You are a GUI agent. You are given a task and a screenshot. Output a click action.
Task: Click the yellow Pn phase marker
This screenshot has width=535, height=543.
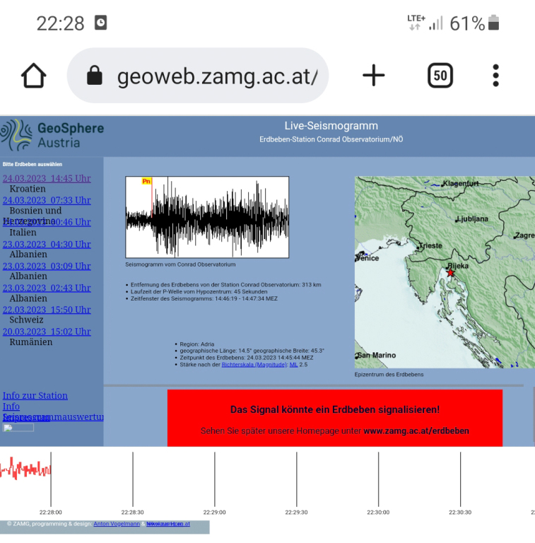(146, 182)
